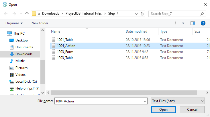Click the search magnifier icon
The width and height of the screenshot is (210, 117).
[202, 13]
